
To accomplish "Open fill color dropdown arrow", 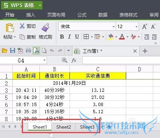I will (116, 37).
